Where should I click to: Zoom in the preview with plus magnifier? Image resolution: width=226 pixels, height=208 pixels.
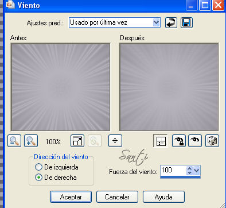click(x=31, y=141)
